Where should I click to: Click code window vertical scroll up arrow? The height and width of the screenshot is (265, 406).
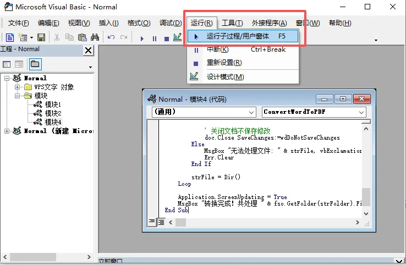[366, 129]
